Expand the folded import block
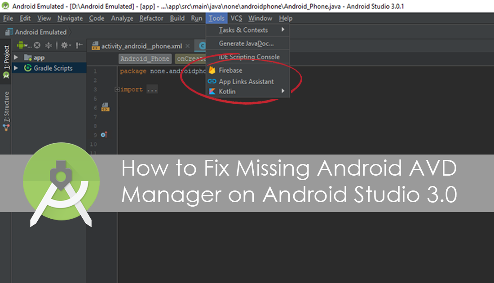The height and width of the screenshot is (283, 494). pyautogui.click(x=117, y=89)
